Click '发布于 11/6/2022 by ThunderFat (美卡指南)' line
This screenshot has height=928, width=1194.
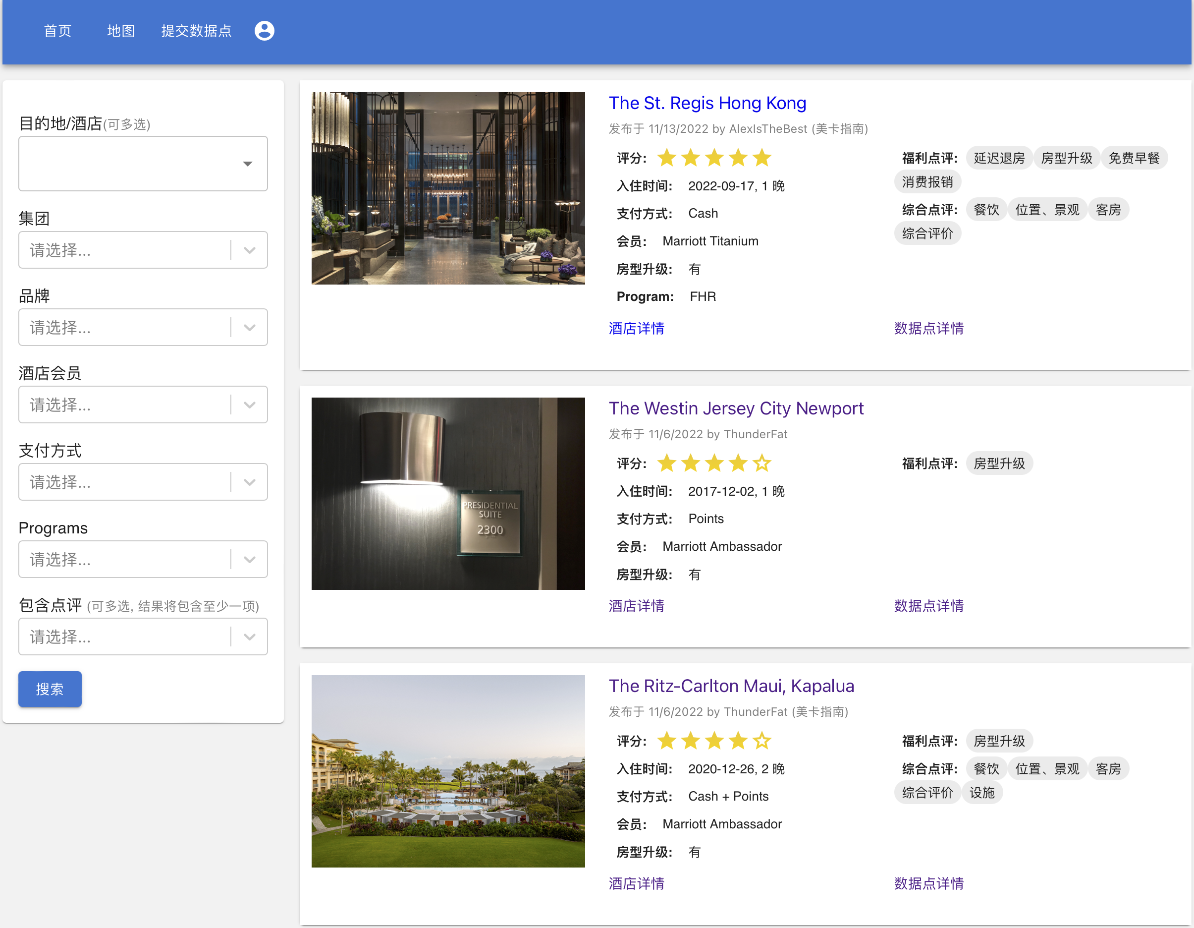click(x=728, y=712)
